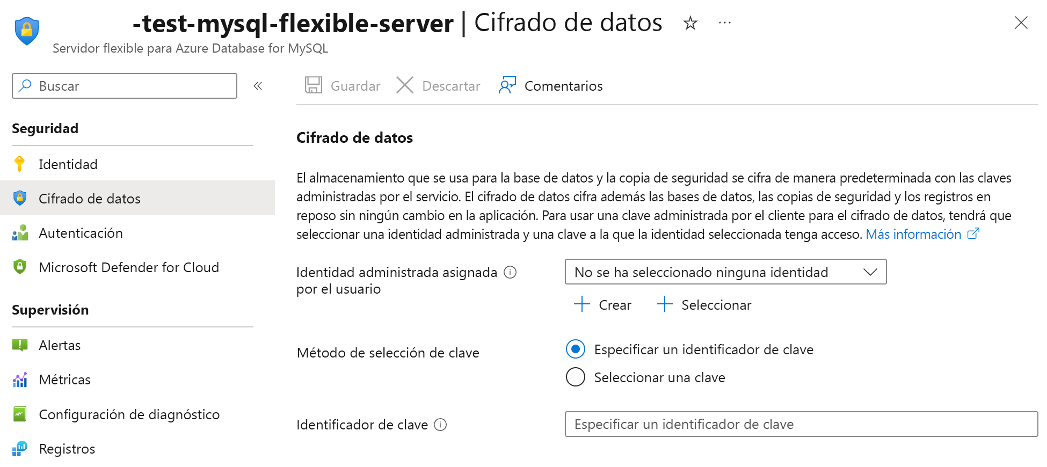Open Métricas in the Supervisión section
Viewport: 1047px width, 467px height.
(x=65, y=380)
